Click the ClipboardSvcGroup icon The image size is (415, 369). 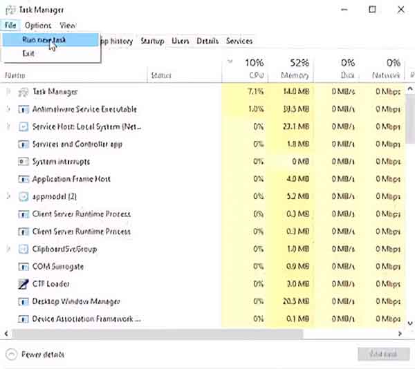[x=24, y=249]
